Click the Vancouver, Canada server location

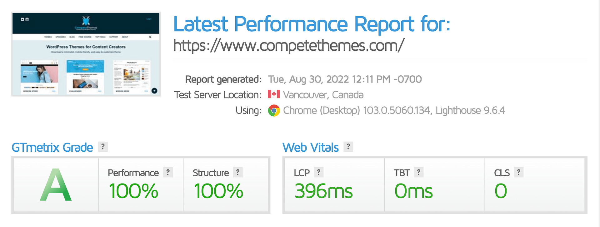coord(323,95)
